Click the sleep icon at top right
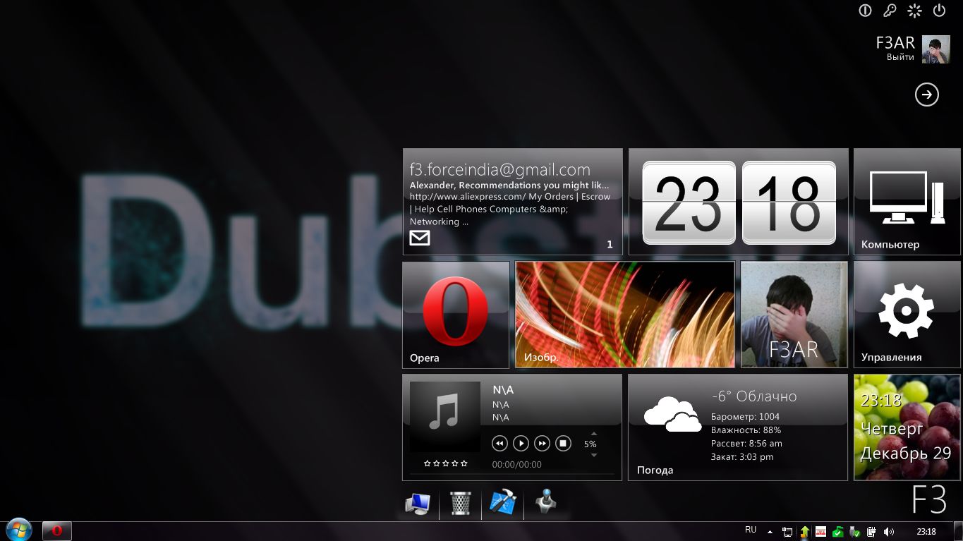This screenshot has height=541, width=963. pyautogui.click(x=865, y=11)
